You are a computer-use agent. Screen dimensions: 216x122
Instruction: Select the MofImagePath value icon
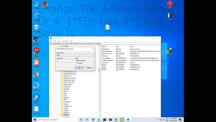click(103, 60)
